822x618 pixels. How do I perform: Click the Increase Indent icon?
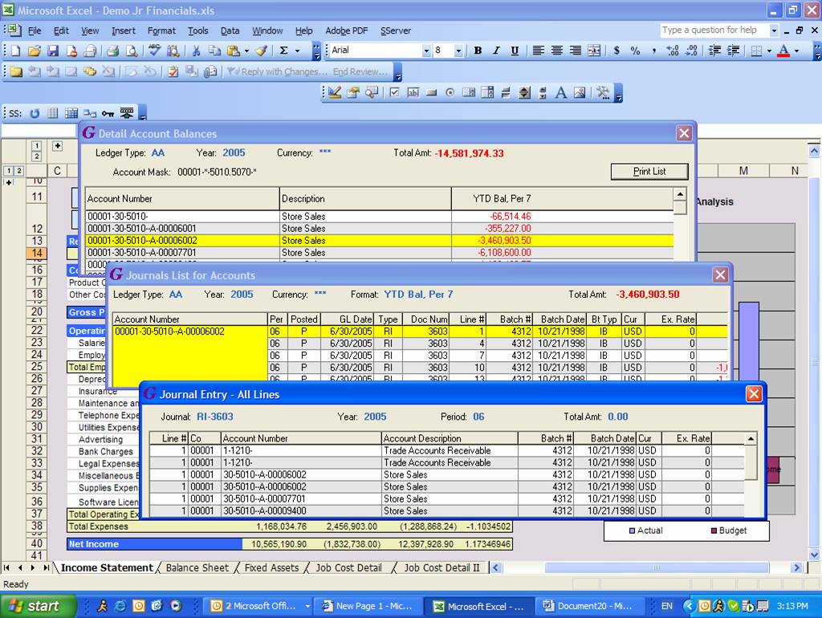pos(734,51)
